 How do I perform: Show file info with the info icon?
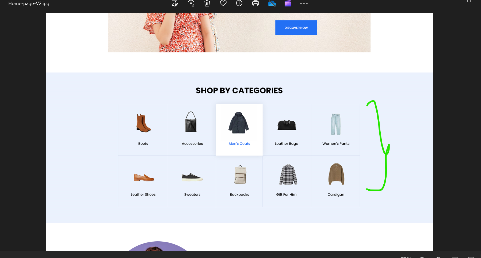[239, 3]
